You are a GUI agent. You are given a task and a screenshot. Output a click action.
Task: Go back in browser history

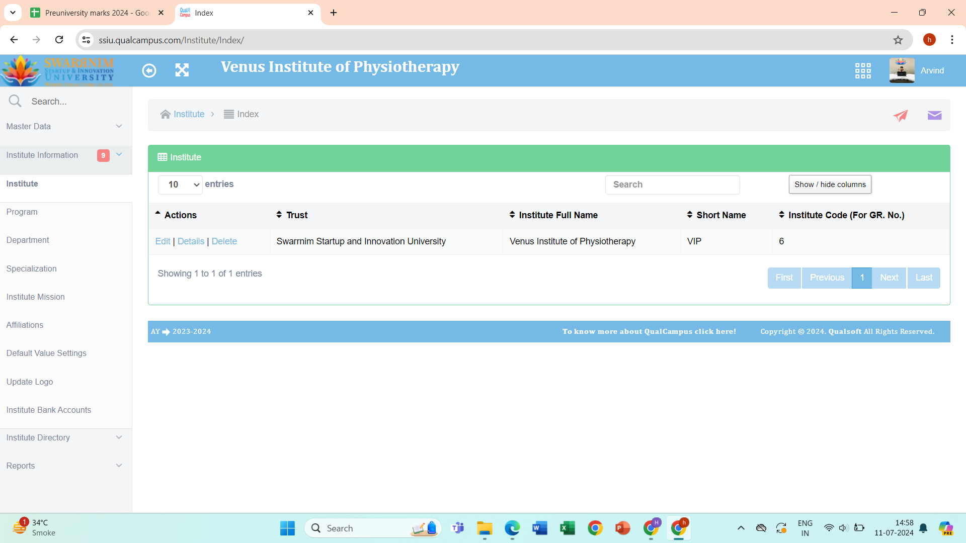(x=14, y=40)
